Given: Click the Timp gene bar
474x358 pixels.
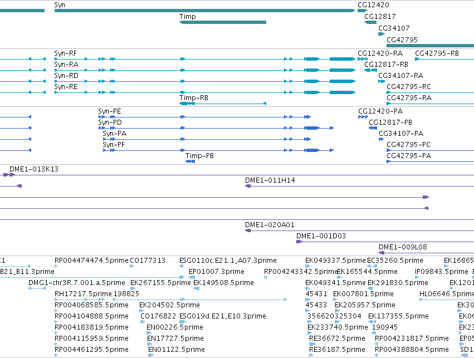Looking at the screenshot, I should tap(223, 22).
